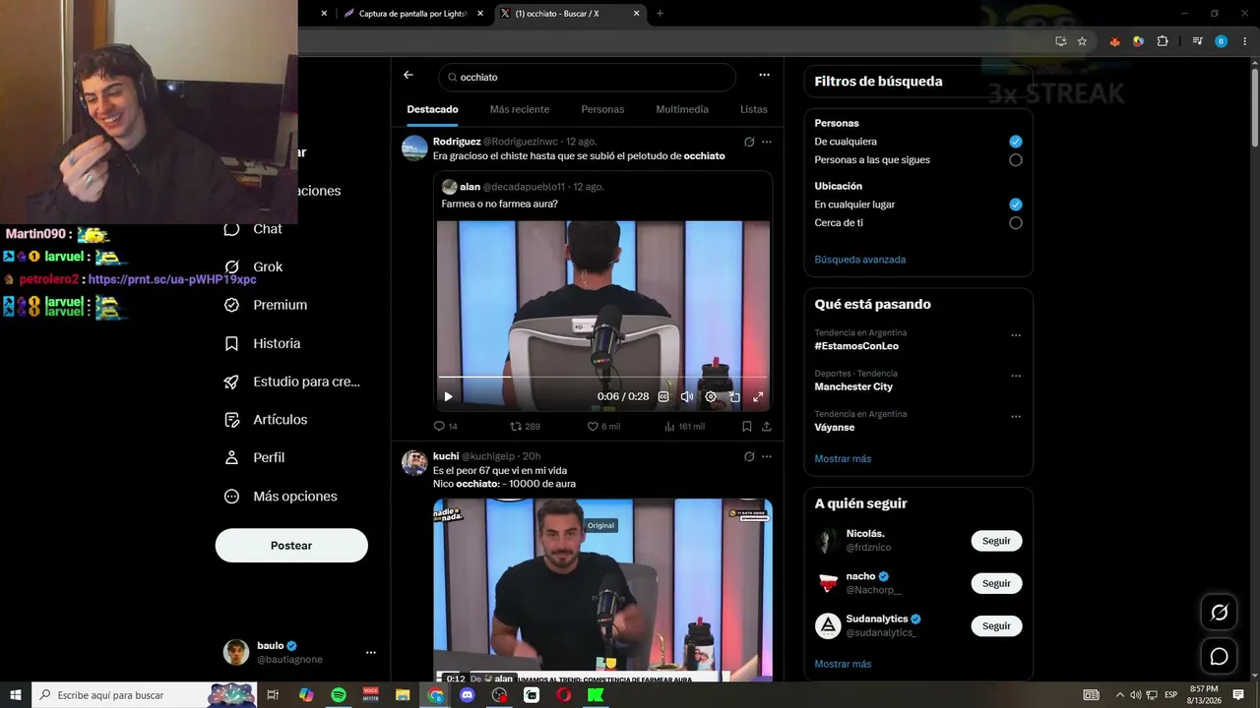
Task: Open the floating messages button
Action: [1219, 656]
